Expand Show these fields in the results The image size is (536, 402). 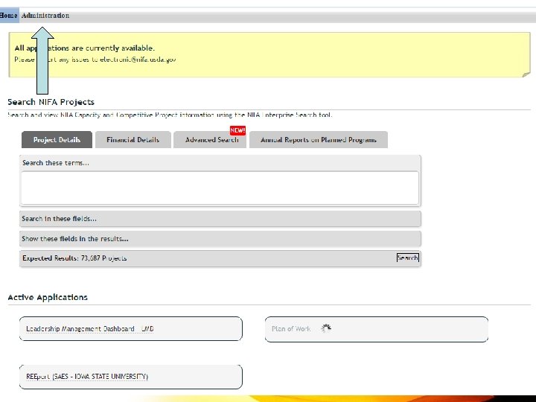(x=220, y=239)
